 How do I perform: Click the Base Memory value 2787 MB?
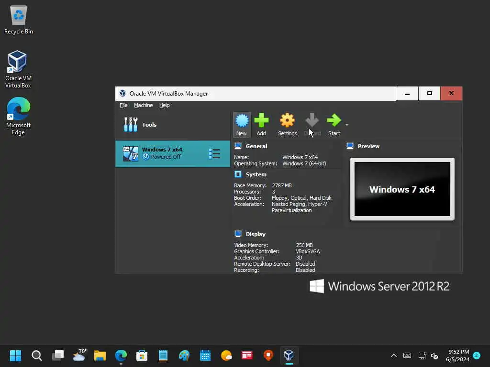(281, 185)
